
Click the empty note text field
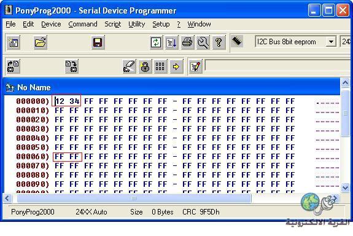(278, 66)
